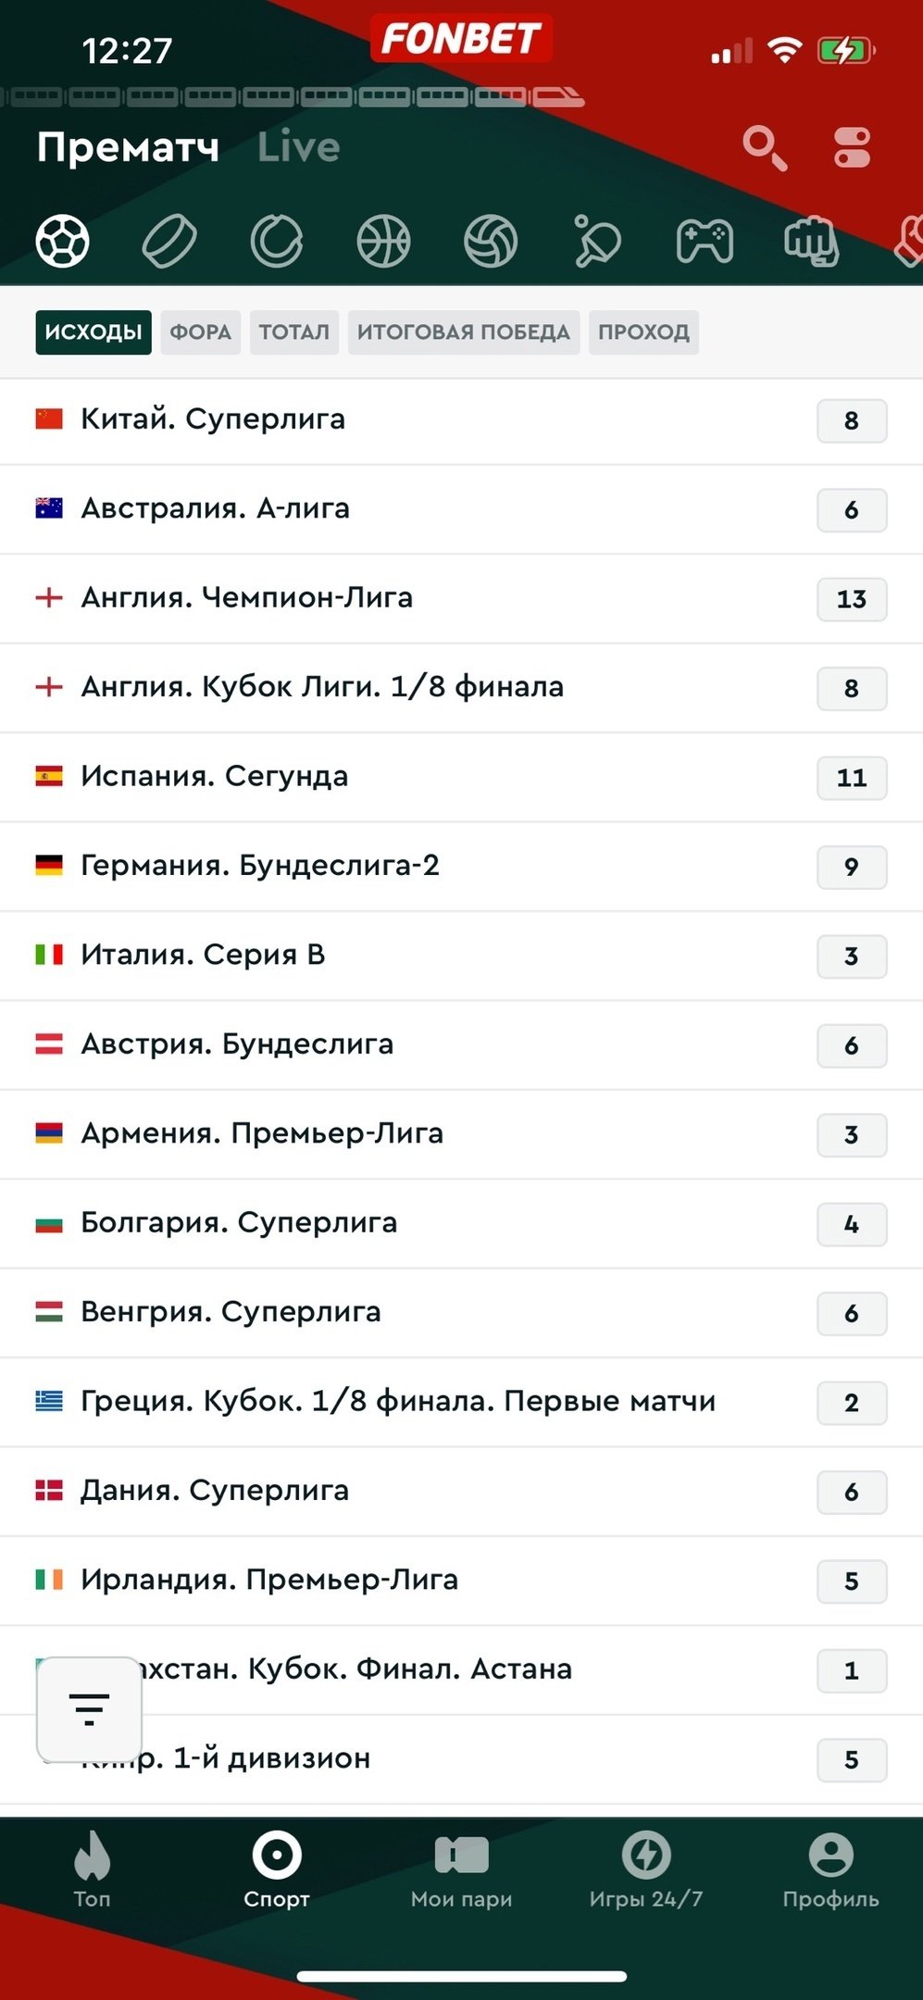Open the floating filter button

click(89, 1708)
